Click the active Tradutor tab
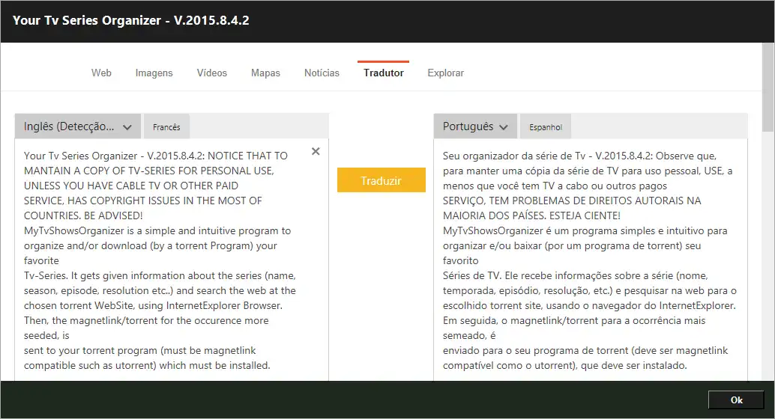Viewport: 775px width, 419px height. [x=384, y=73]
